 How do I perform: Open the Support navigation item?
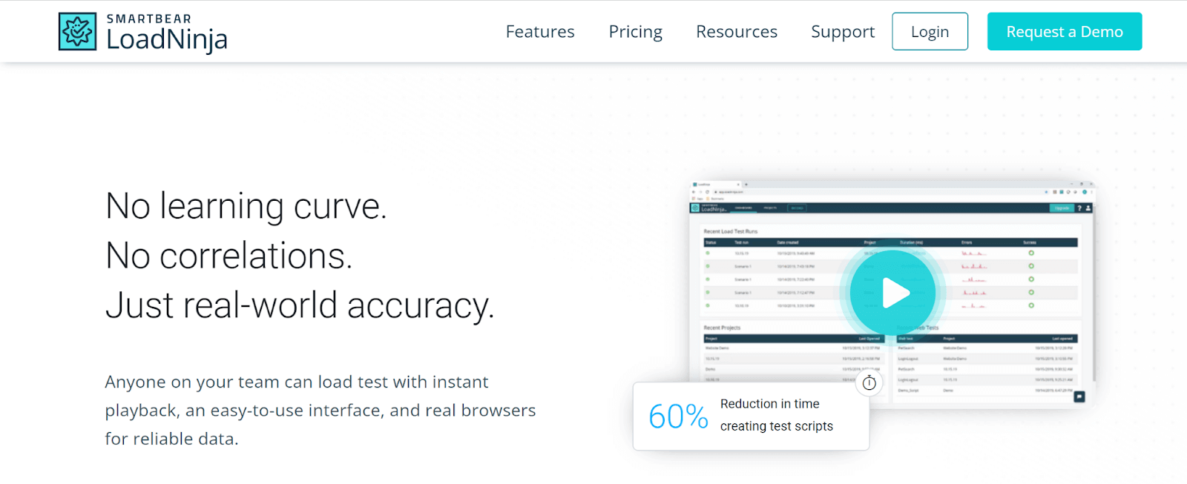click(843, 32)
